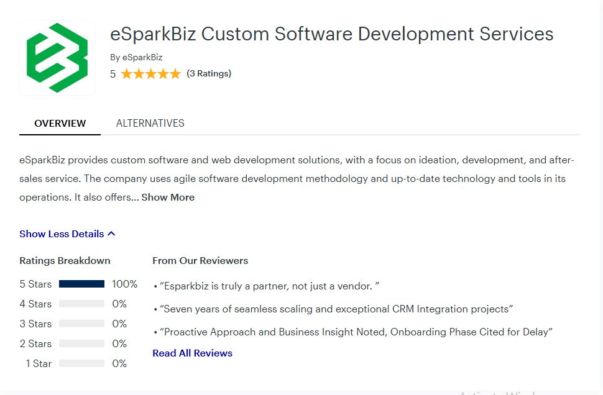
Task: Click the Ratings Breakdown heading
Action: click(x=65, y=260)
